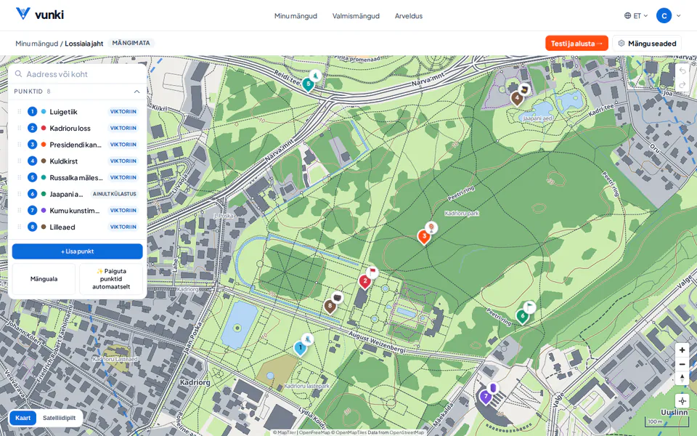
Task: Click the undo arrow on the map
Action: [682, 70]
